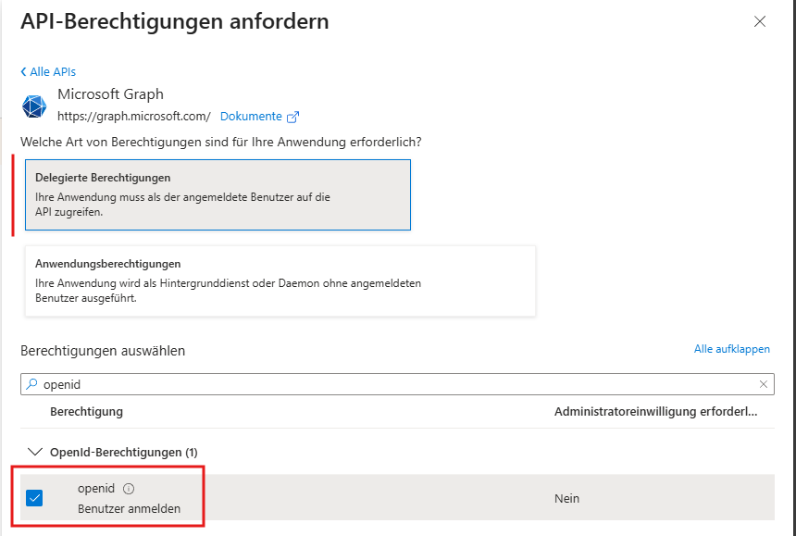
Task: Select the Anwendungsberechtigungen option card
Action: pos(280,281)
